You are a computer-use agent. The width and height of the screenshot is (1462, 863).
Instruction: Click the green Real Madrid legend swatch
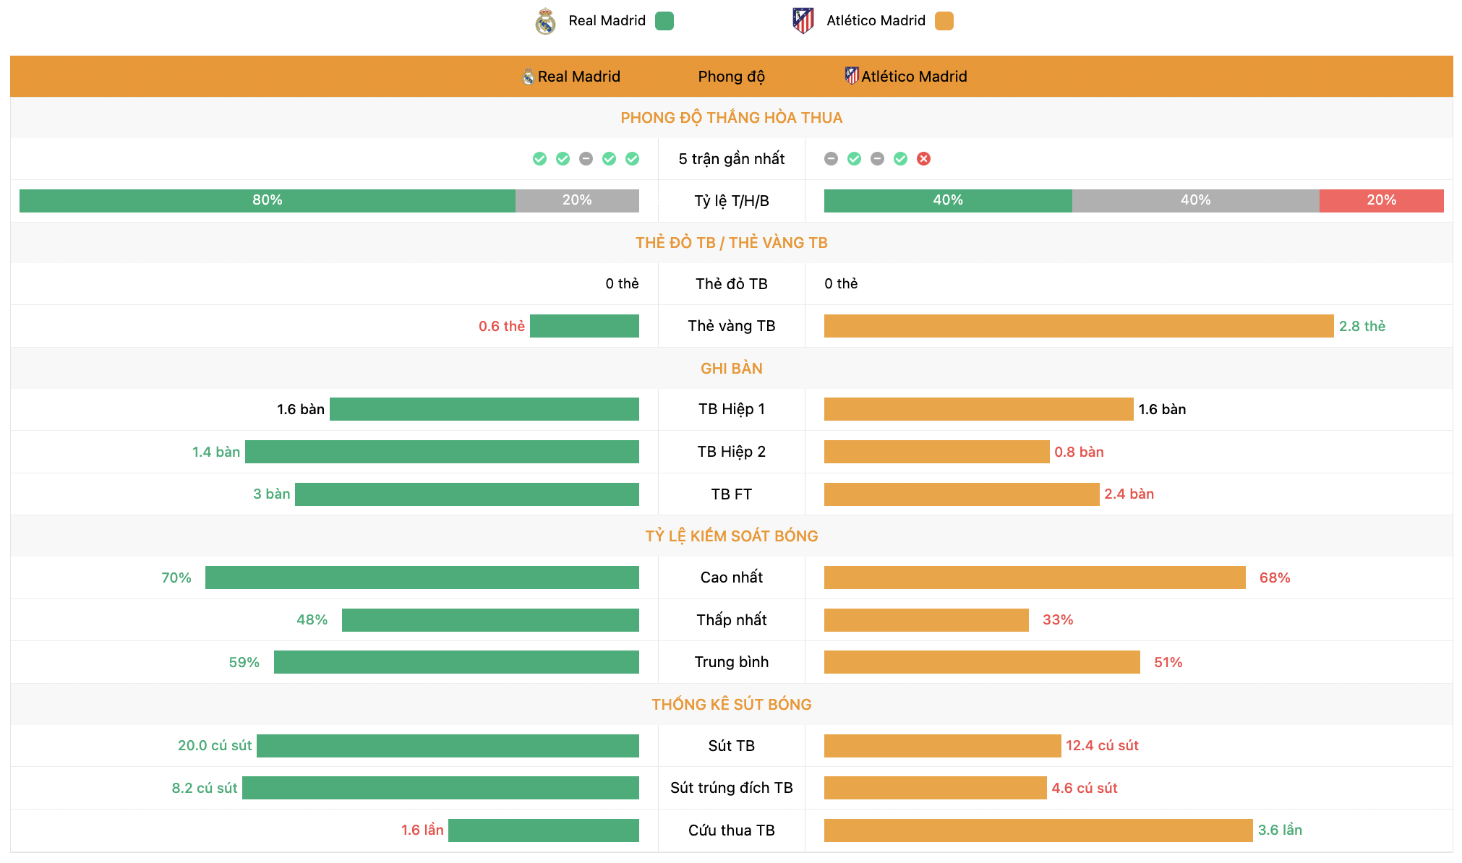[664, 21]
